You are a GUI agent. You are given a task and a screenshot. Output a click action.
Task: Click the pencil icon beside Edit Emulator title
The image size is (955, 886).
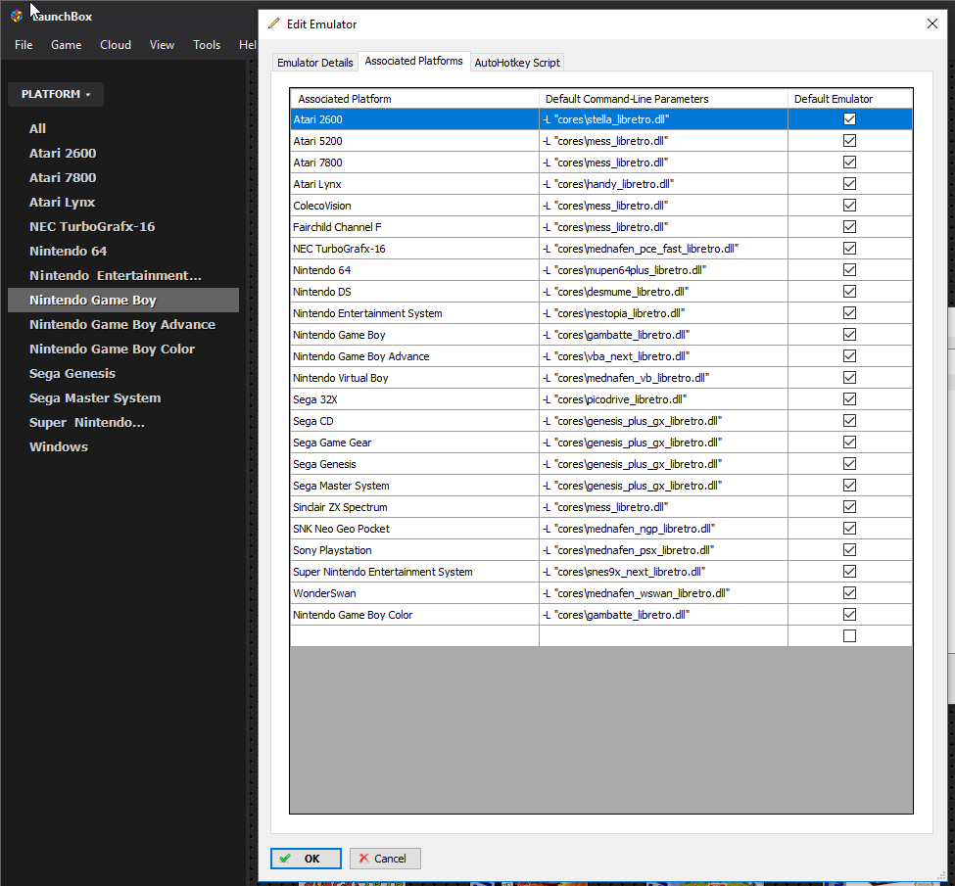pos(274,23)
